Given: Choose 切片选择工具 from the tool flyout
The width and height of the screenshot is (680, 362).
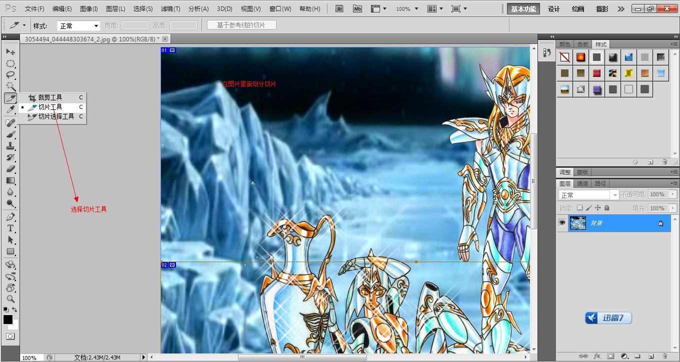Looking at the screenshot, I should [x=52, y=116].
